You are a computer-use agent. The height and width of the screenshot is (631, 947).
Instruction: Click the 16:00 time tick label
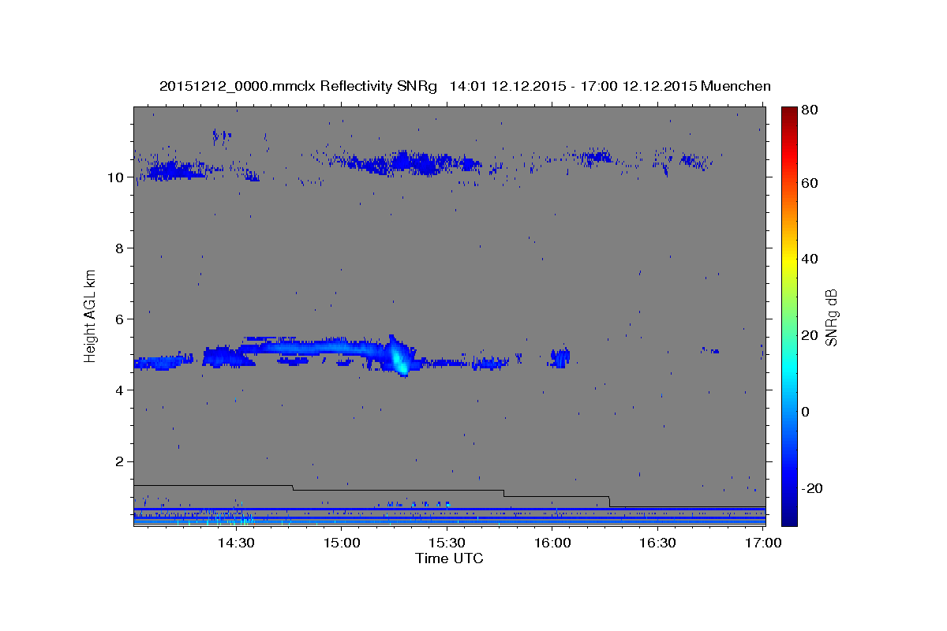tap(552, 543)
